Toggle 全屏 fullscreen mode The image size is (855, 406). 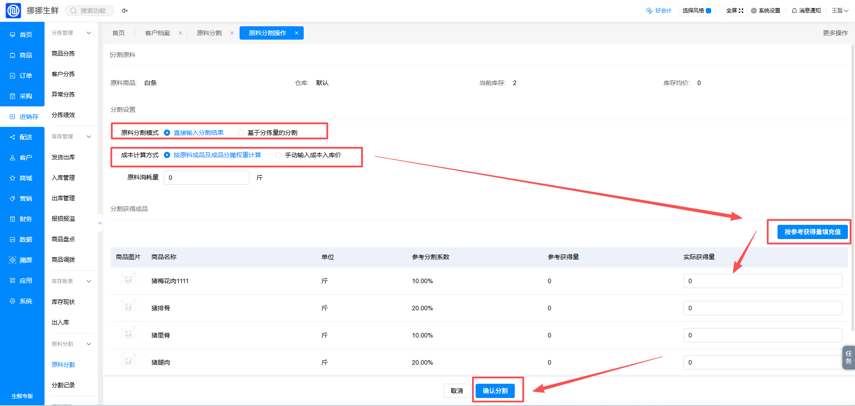point(735,11)
